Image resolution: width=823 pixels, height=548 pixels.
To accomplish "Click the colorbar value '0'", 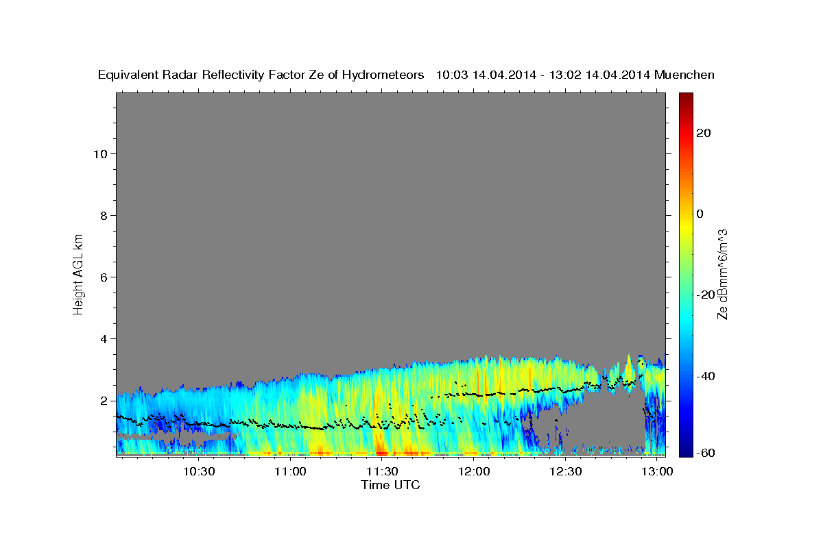I will pyautogui.click(x=700, y=214).
